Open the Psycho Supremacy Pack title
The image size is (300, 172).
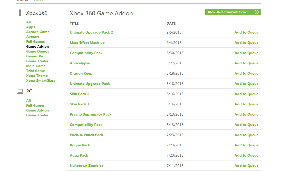pyautogui.click(x=91, y=114)
